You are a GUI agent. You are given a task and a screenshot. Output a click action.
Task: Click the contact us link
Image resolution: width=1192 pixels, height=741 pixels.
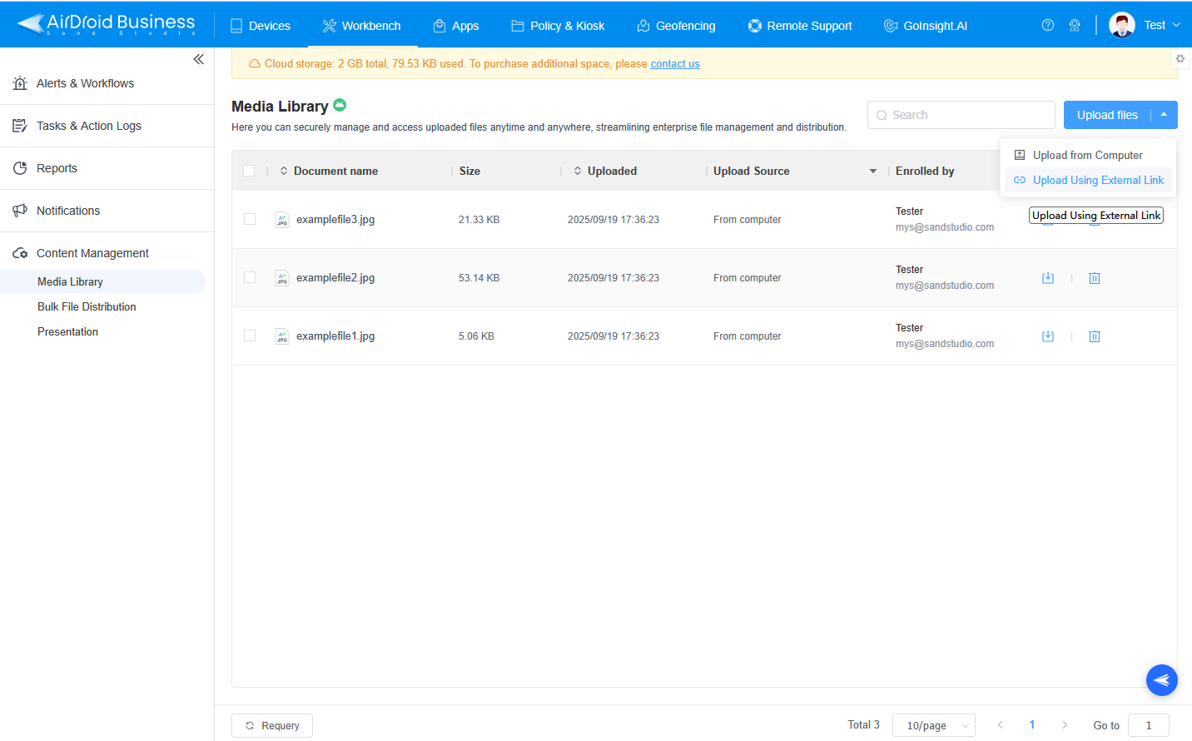674,63
